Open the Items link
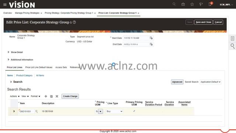Viewport: 236px width, 133px height. 10,75
